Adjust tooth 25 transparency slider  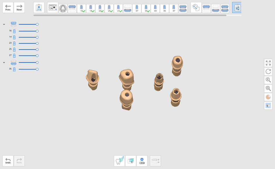point(29,50)
